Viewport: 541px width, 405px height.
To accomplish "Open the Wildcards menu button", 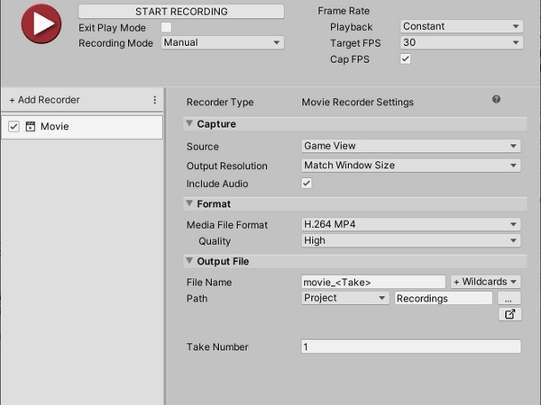I will pyautogui.click(x=485, y=282).
